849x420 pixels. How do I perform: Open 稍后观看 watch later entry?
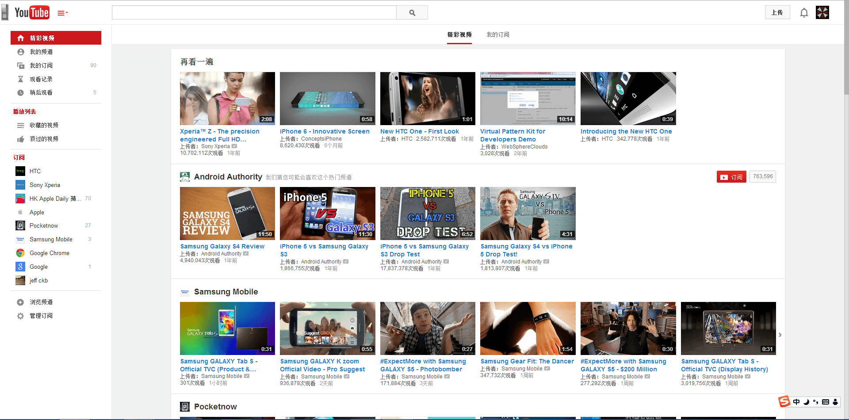click(56, 92)
